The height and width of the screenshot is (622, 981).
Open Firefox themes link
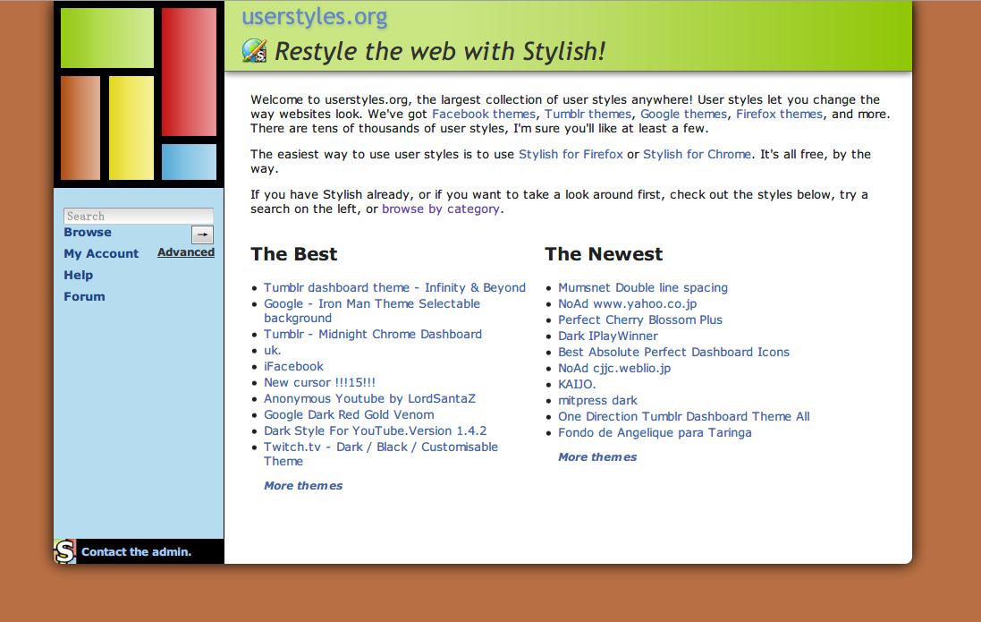point(779,114)
